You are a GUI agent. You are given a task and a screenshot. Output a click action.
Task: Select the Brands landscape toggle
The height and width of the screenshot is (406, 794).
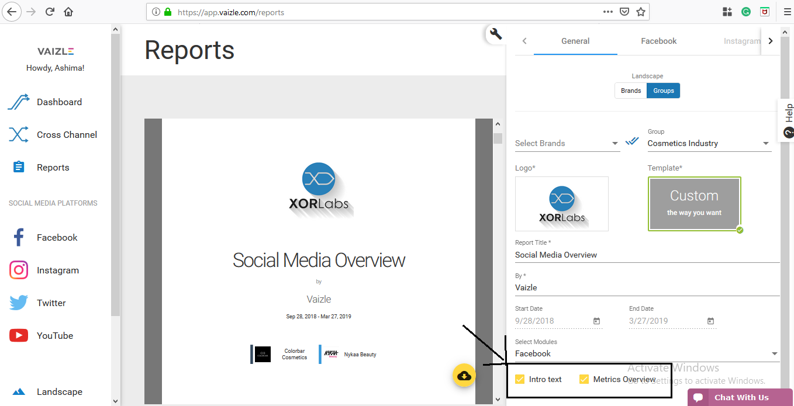(x=631, y=91)
